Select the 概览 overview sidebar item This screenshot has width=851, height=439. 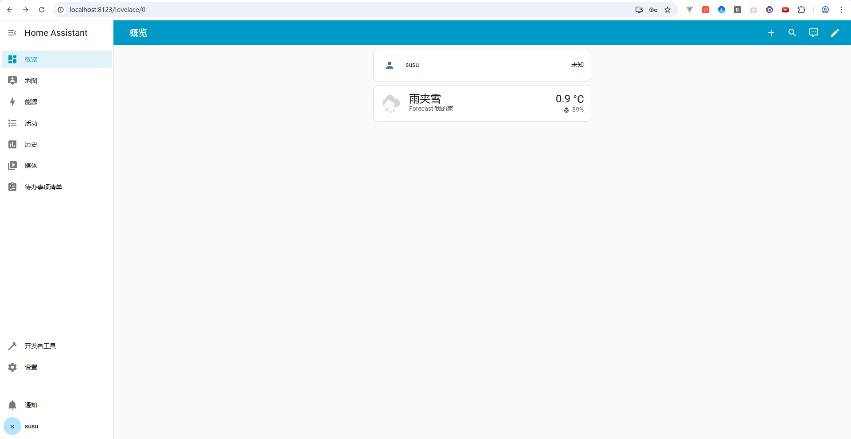click(x=31, y=59)
